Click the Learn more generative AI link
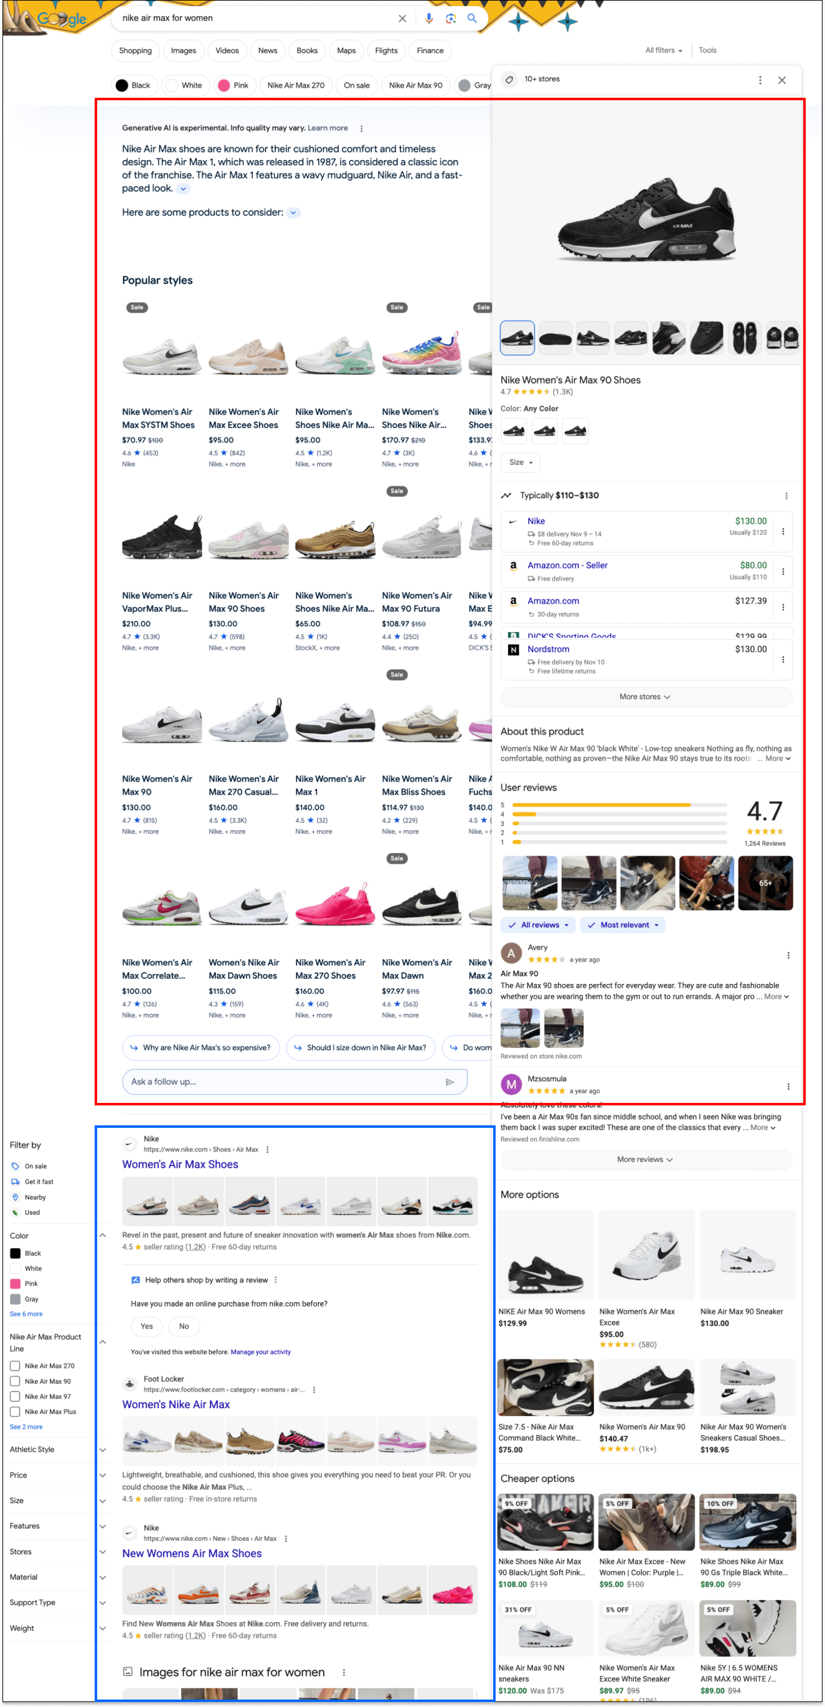825x1707 pixels. click(x=328, y=128)
